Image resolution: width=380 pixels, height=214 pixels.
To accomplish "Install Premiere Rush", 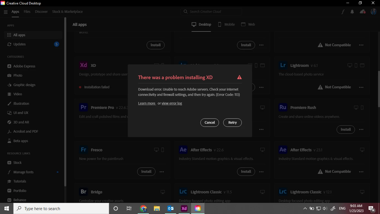I will [346, 129].
